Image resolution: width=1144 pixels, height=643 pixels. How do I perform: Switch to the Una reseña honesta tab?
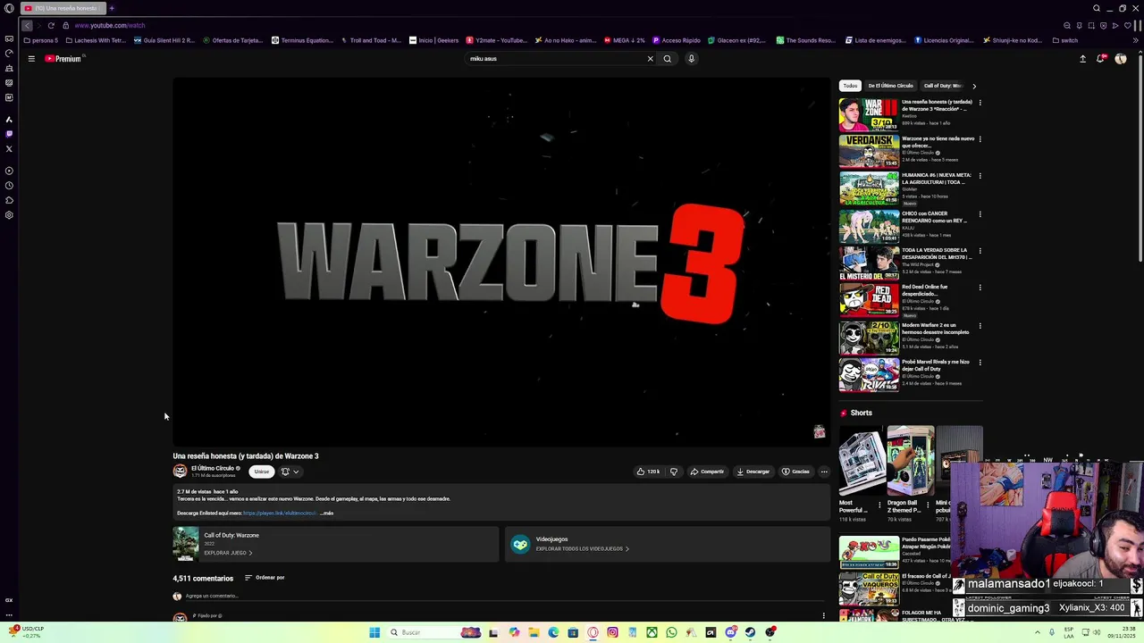(x=63, y=8)
